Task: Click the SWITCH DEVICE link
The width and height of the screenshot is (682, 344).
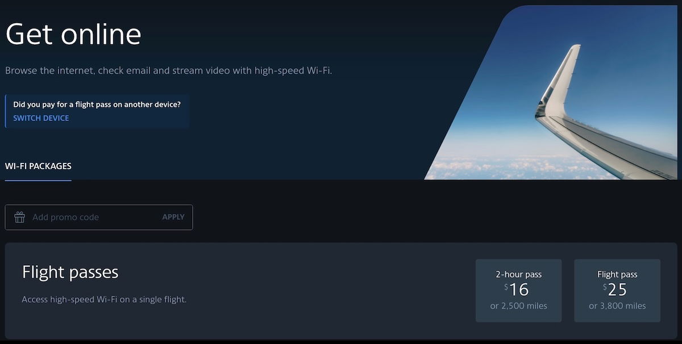Action: (x=41, y=118)
